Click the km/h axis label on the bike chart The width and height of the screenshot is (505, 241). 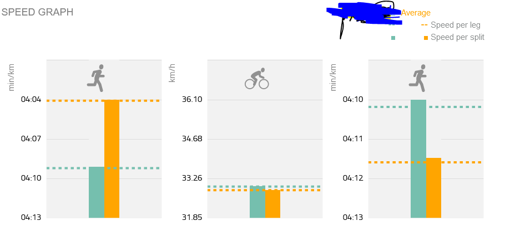pyautogui.click(x=173, y=73)
